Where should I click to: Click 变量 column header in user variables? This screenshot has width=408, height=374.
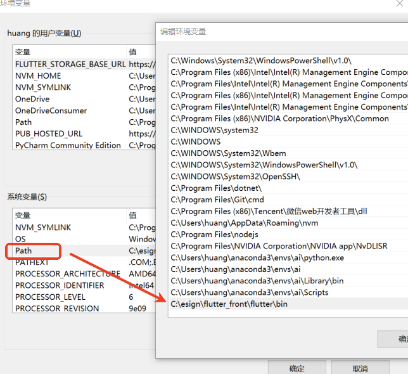coord(69,52)
